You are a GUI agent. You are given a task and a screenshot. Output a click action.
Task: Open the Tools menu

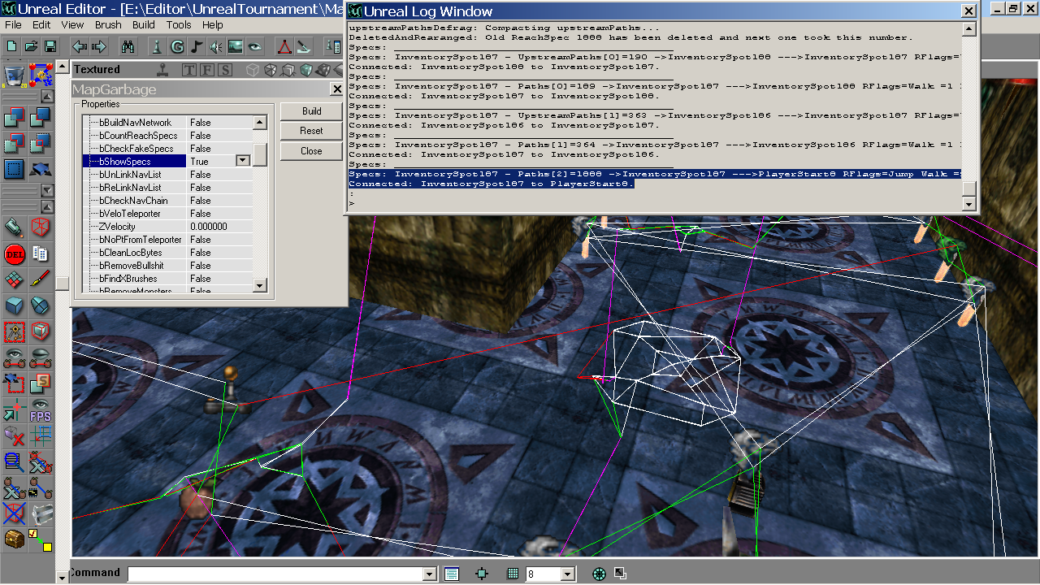coord(179,25)
